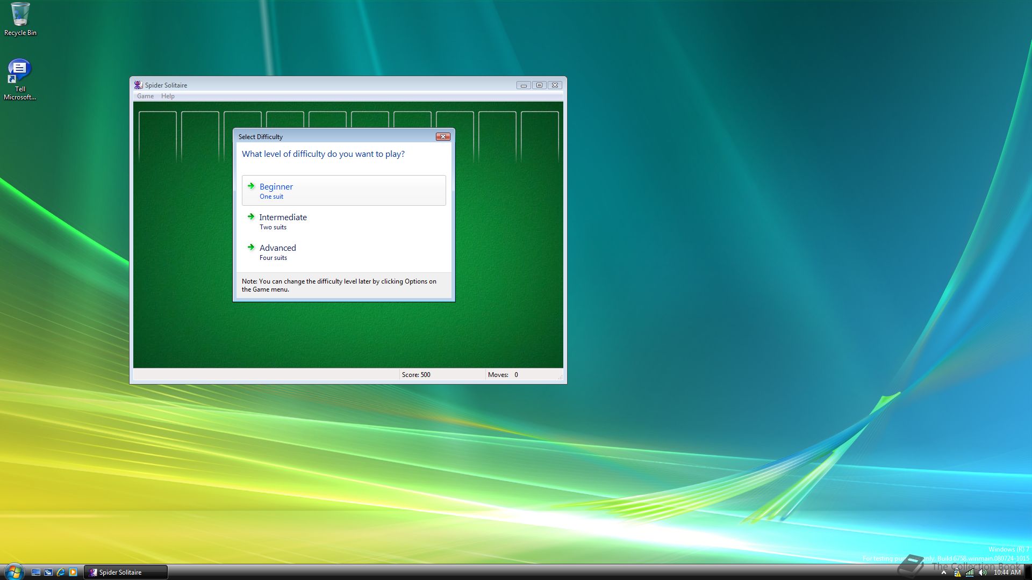Launch Internet Explorer from quick launch

61,572
